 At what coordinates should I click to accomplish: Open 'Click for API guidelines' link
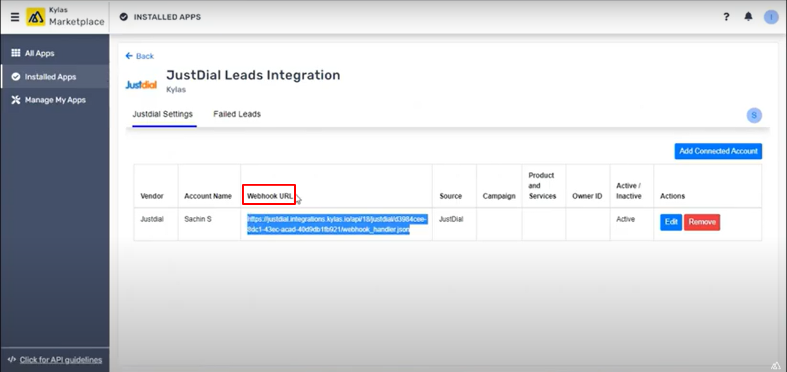[60, 360]
